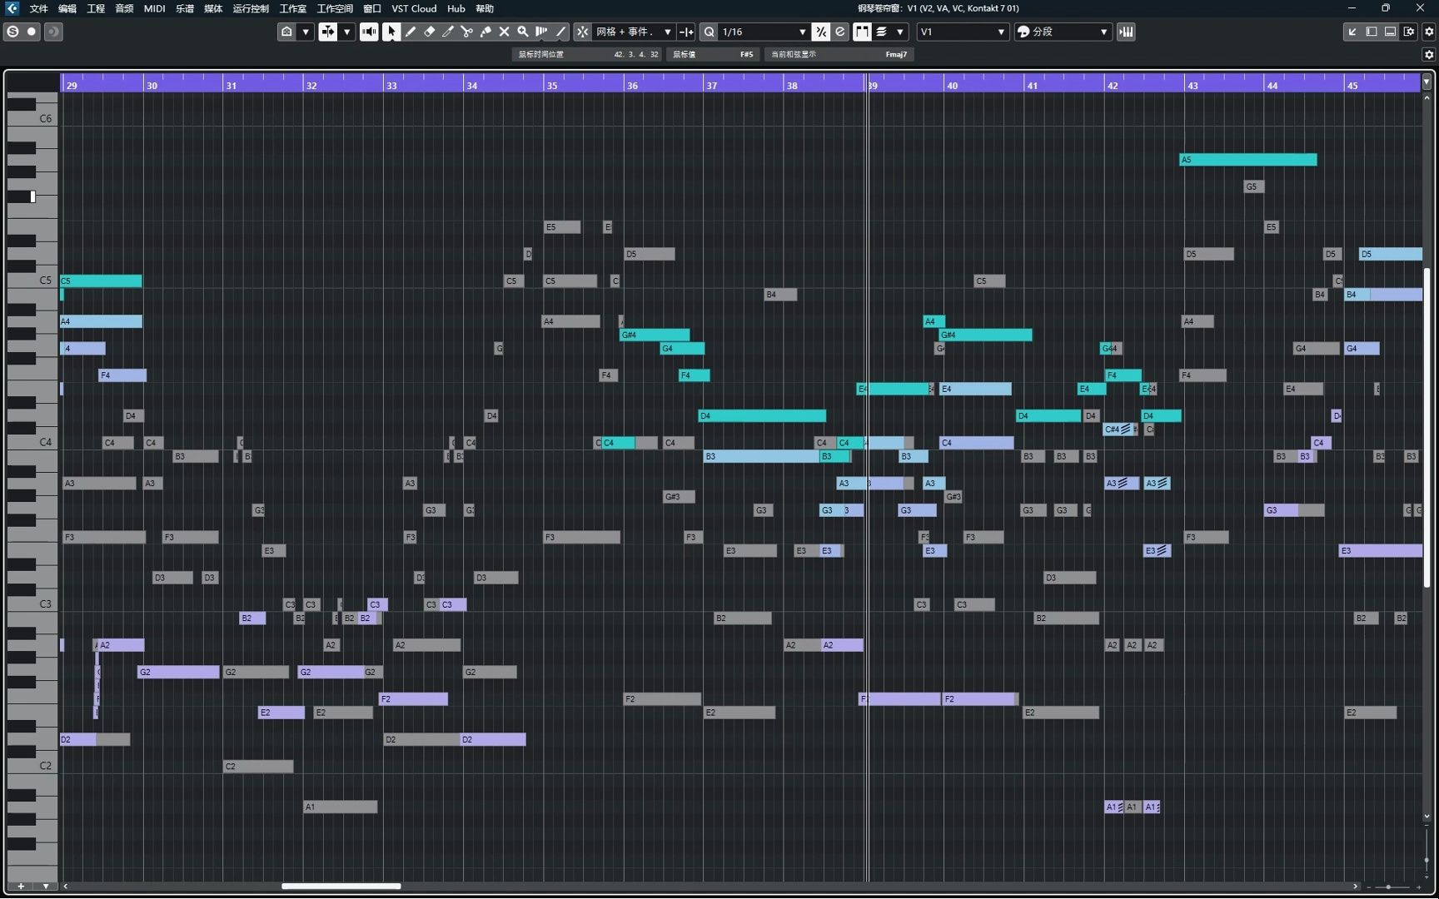
Task: Toggle the Record in Editor button
Action: (x=32, y=32)
